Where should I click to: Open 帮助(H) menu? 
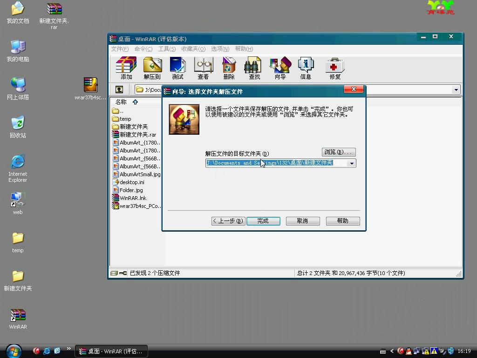click(244, 49)
